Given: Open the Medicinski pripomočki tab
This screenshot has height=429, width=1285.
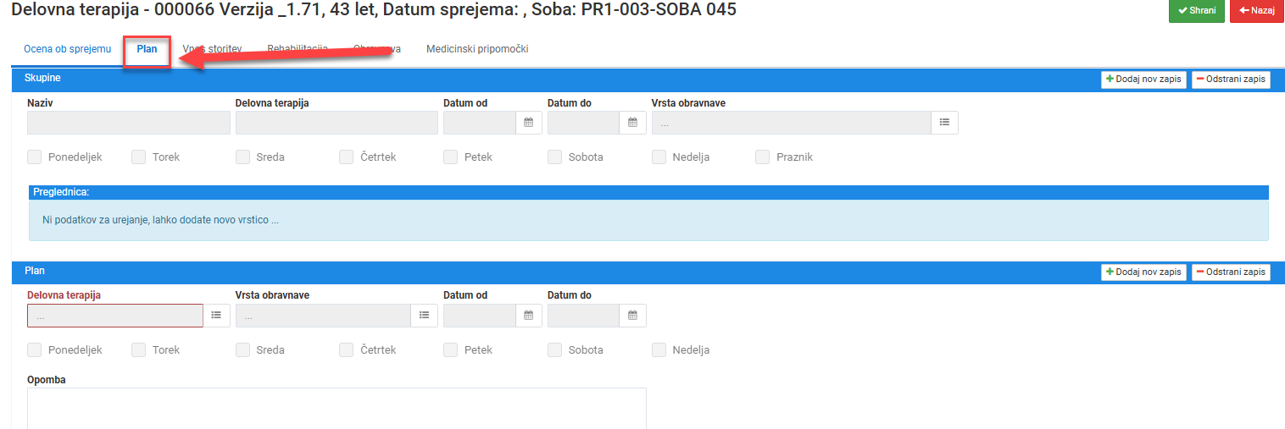Looking at the screenshot, I should click(477, 49).
